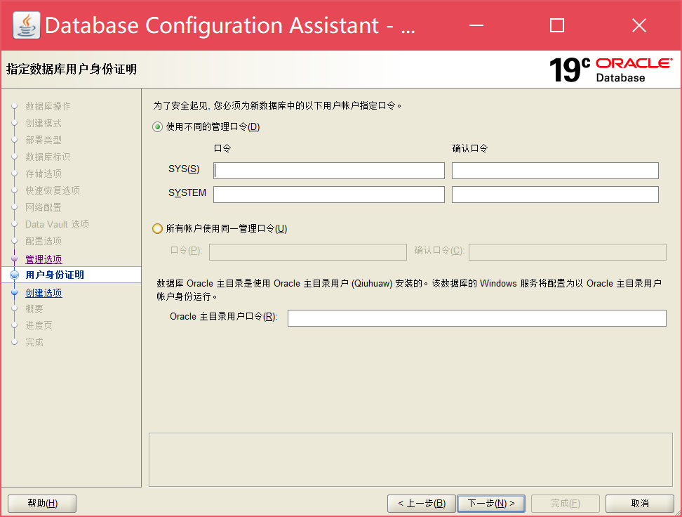Enable the different passwords radio choice
Viewport: 682px width, 517px height.
[159, 127]
